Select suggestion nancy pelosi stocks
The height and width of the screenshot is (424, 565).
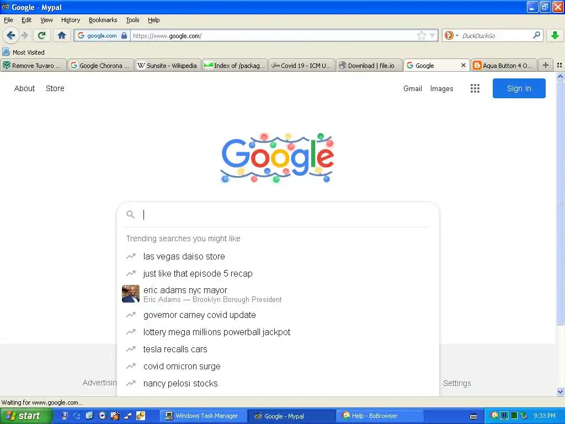(278, 384)
